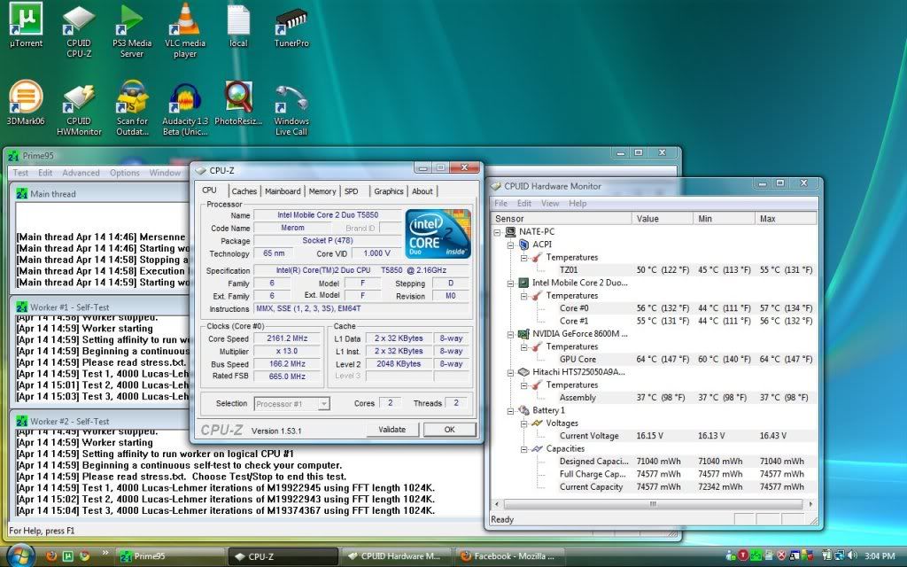The image size is (907, 567).
Task: Show hidden quick launch items with the chevron
Action: (105, 553)
